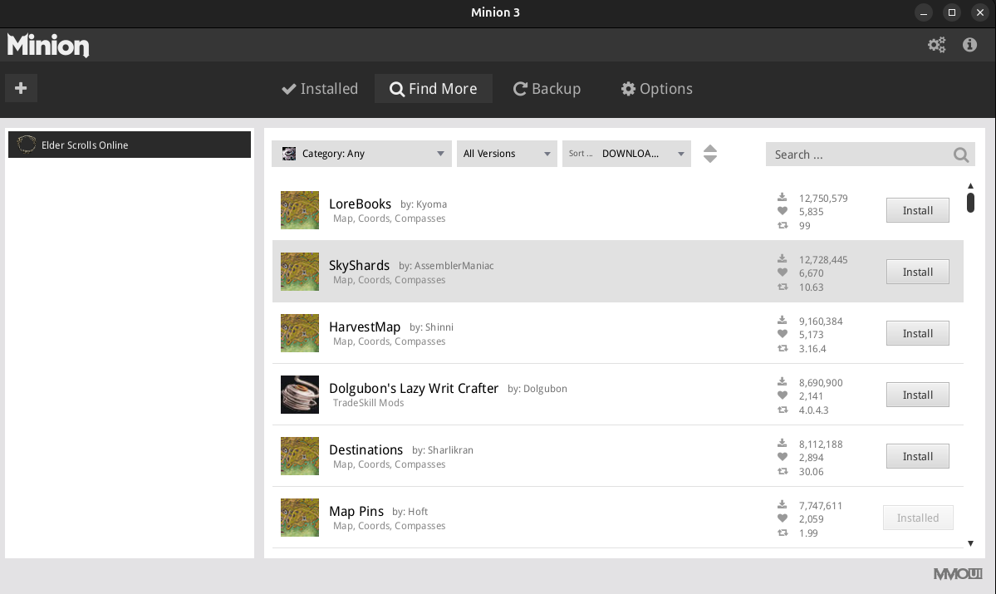Click scrollbar down arrow in addon list
The image size is (996, 594).
[970, 543]
